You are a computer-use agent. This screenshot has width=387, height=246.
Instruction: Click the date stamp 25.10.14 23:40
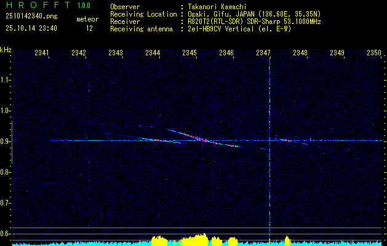point(31,28)
